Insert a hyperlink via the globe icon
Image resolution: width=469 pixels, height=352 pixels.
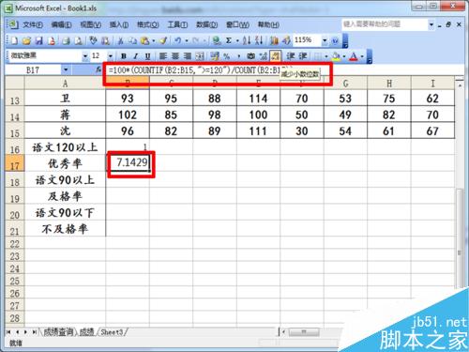coord(216,40)
